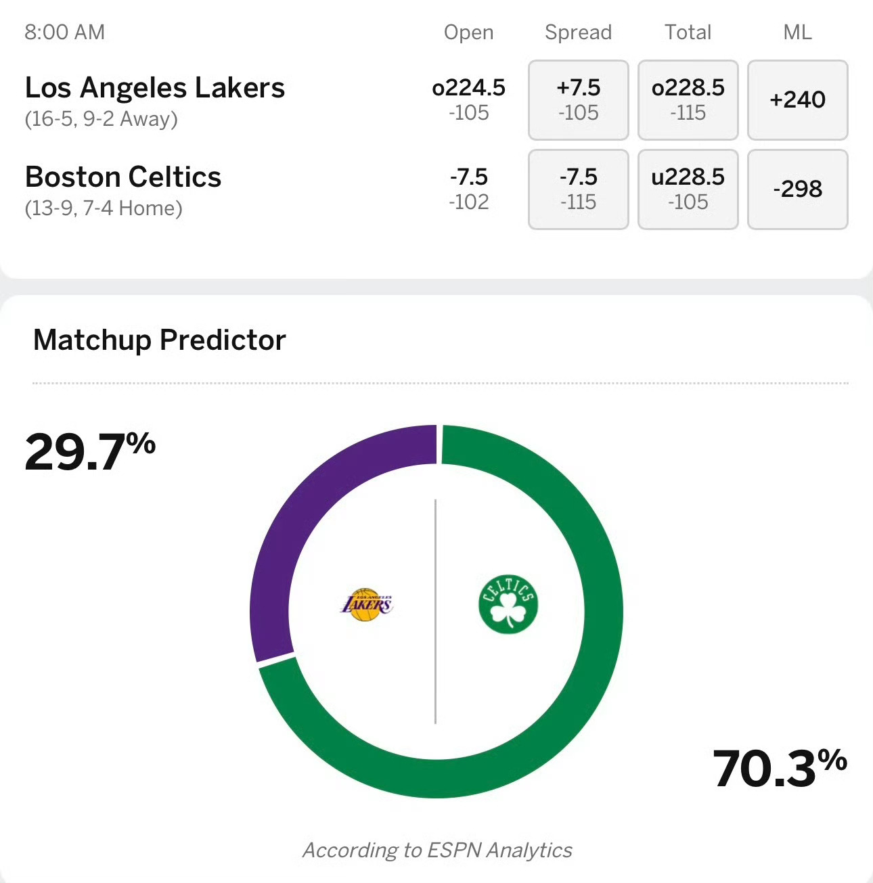Click the 70.3% Celtics win probability

(x=780, y=768)
